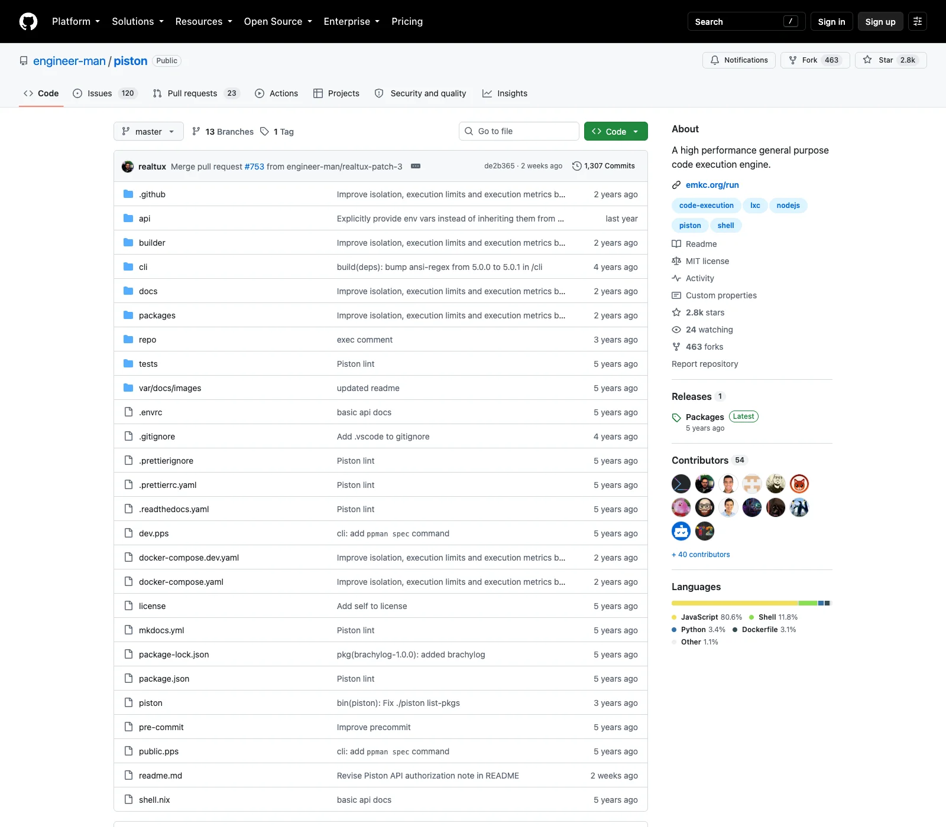Expand the Platform menu
Screen dimensions: 946x827
pyautogui.click(x=76, y=21)
